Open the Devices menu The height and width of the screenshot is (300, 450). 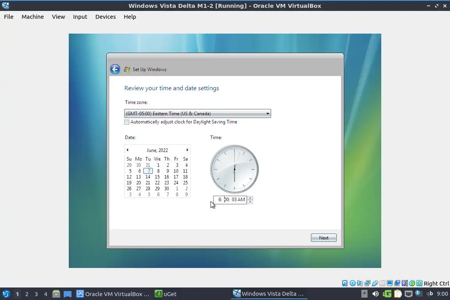(x=105, y=17)
